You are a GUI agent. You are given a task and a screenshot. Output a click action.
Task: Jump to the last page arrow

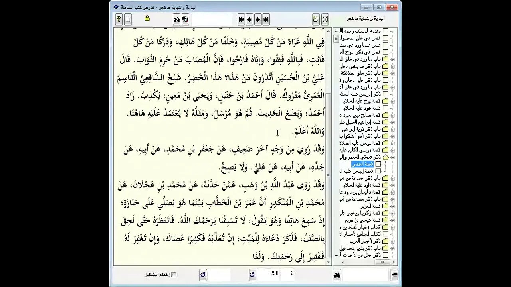point(266,19)
